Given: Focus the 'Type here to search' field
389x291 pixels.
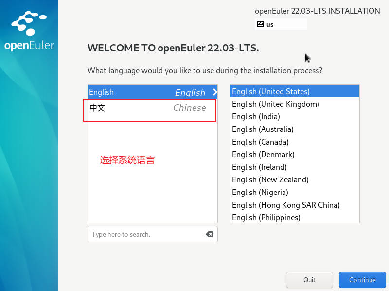Looking at the screenshot, I should tap(153, 234).
